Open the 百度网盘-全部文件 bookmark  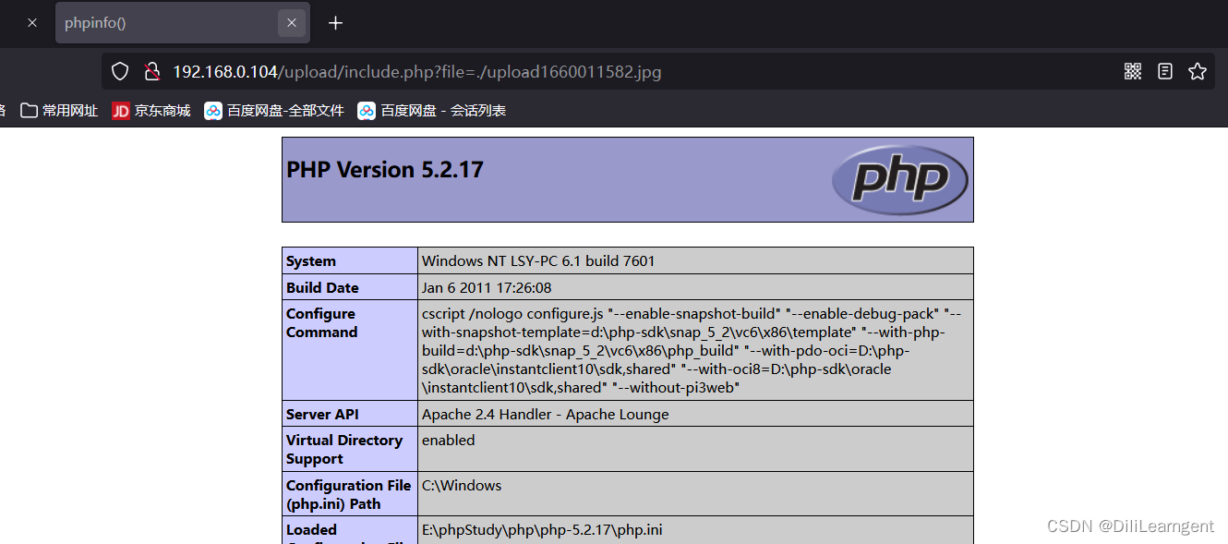click(x=274, y=111)
